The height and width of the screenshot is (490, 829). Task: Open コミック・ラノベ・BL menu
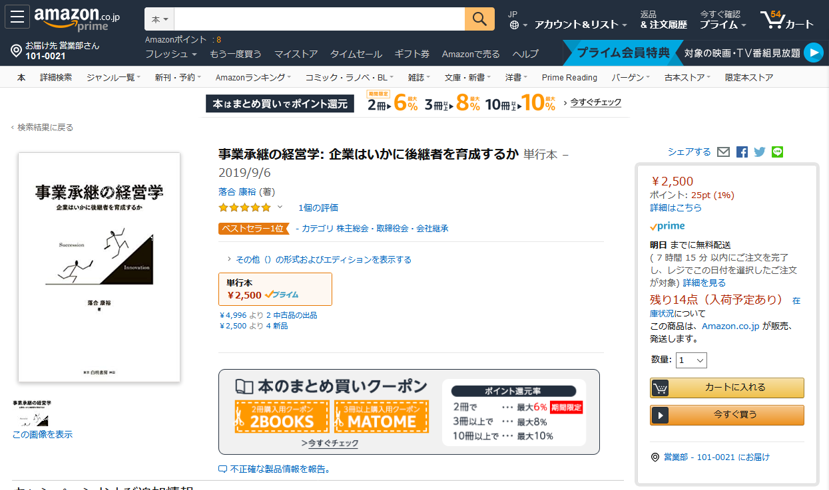coord(350,77)
